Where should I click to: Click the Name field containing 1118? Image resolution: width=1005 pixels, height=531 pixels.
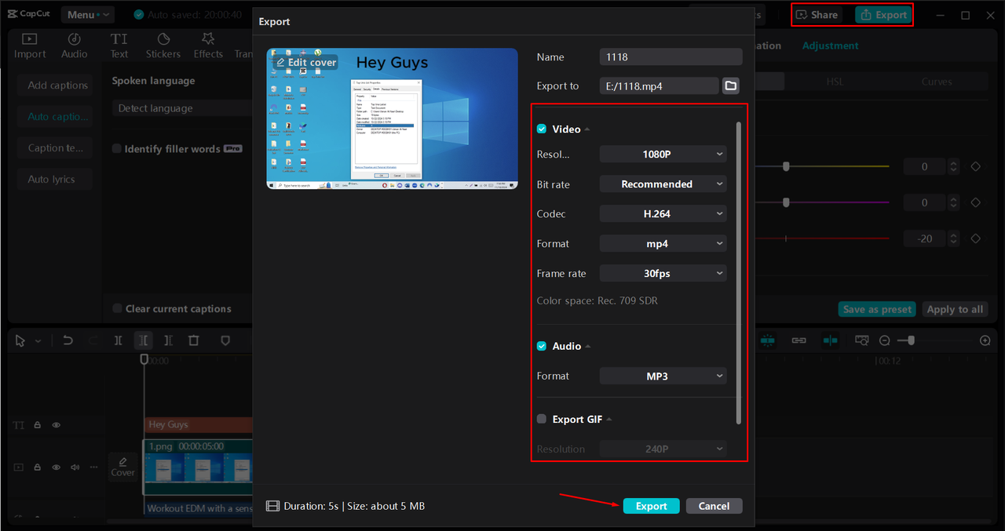(671, 56)
